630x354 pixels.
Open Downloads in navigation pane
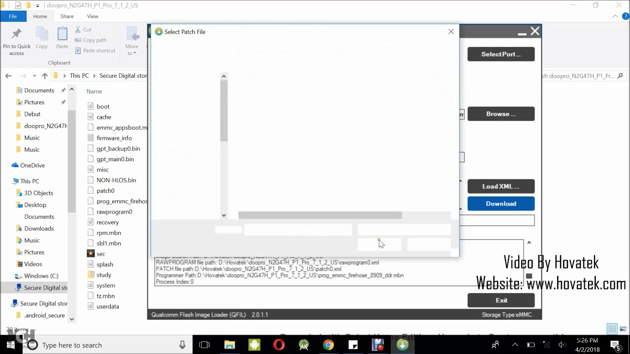point(39,228)
